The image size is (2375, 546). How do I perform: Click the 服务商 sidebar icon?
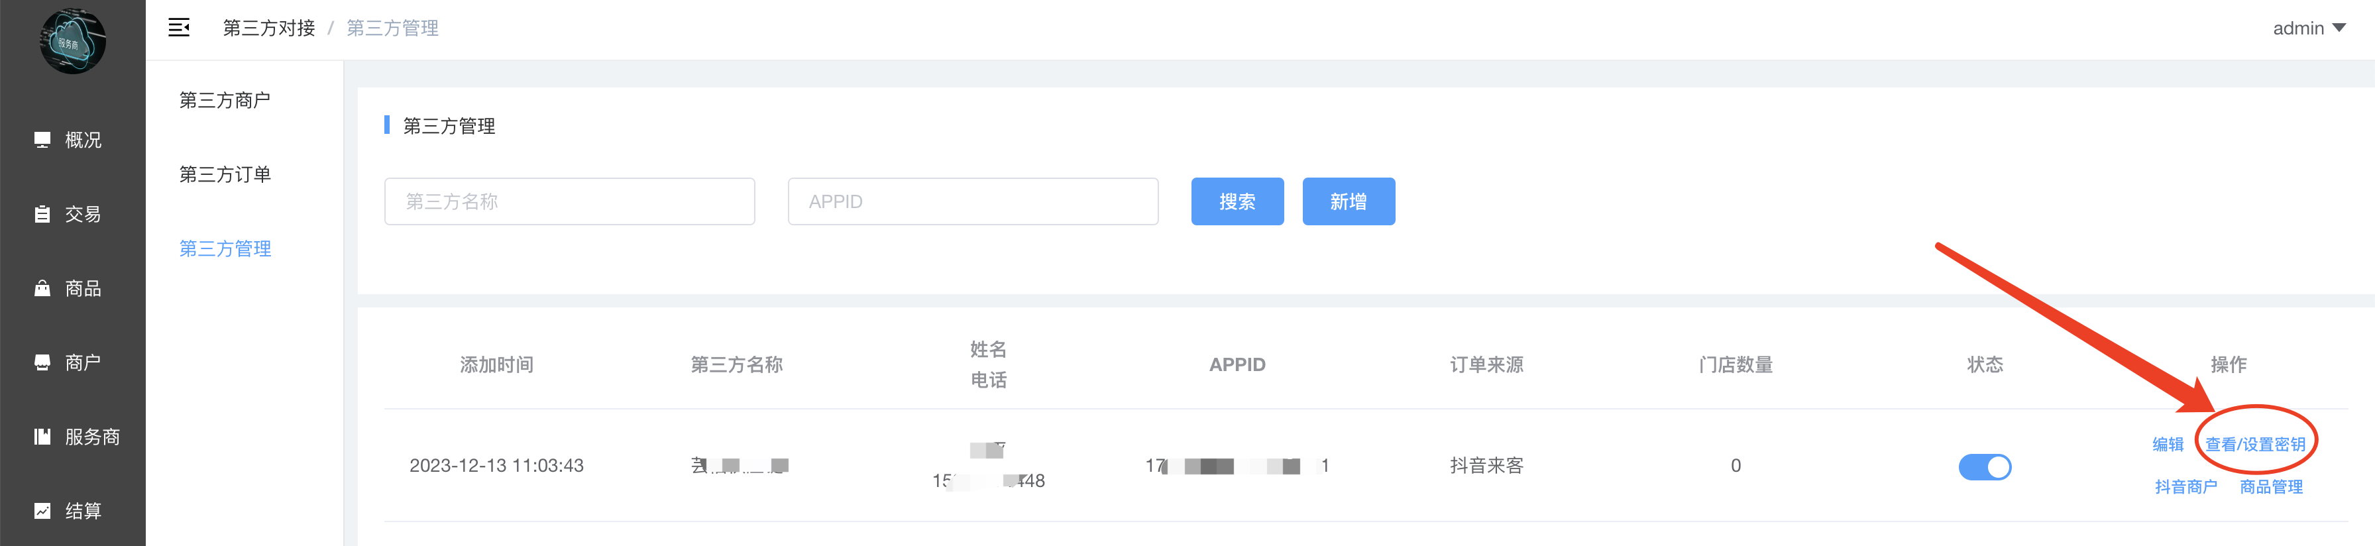coord(42,436)
